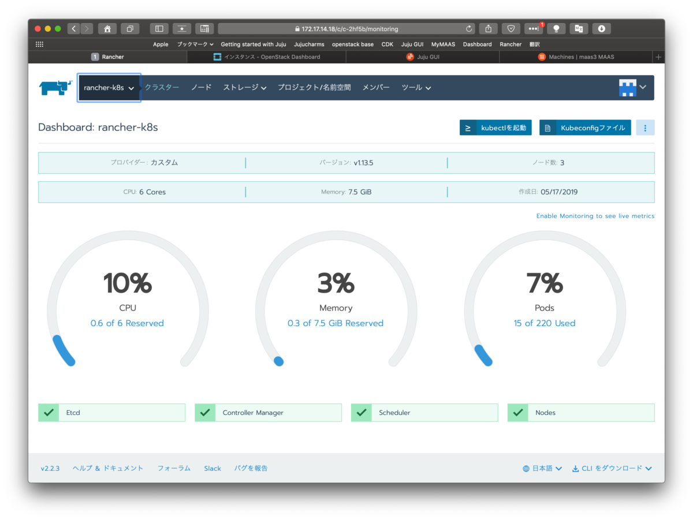Add a new Safari tab

pos(658,57)
